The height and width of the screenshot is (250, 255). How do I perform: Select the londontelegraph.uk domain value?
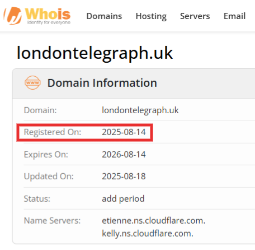(140, 110)
